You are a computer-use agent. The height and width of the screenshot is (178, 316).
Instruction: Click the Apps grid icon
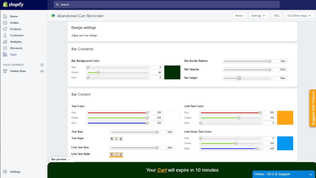(5, 54)
